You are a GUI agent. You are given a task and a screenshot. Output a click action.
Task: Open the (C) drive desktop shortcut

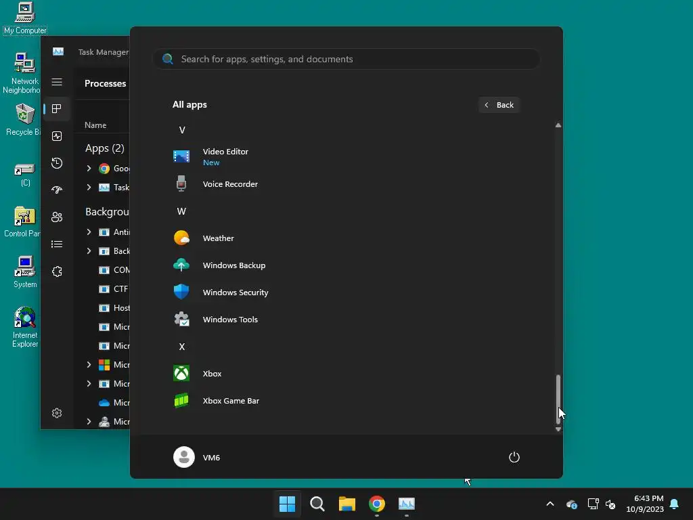[x=25, y=175]
